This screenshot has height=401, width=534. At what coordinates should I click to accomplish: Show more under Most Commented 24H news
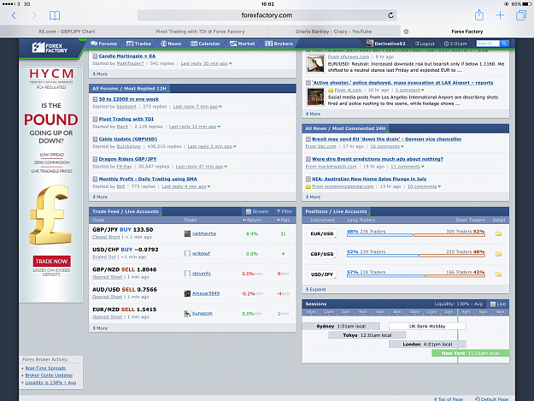click(x=313, y=197)
